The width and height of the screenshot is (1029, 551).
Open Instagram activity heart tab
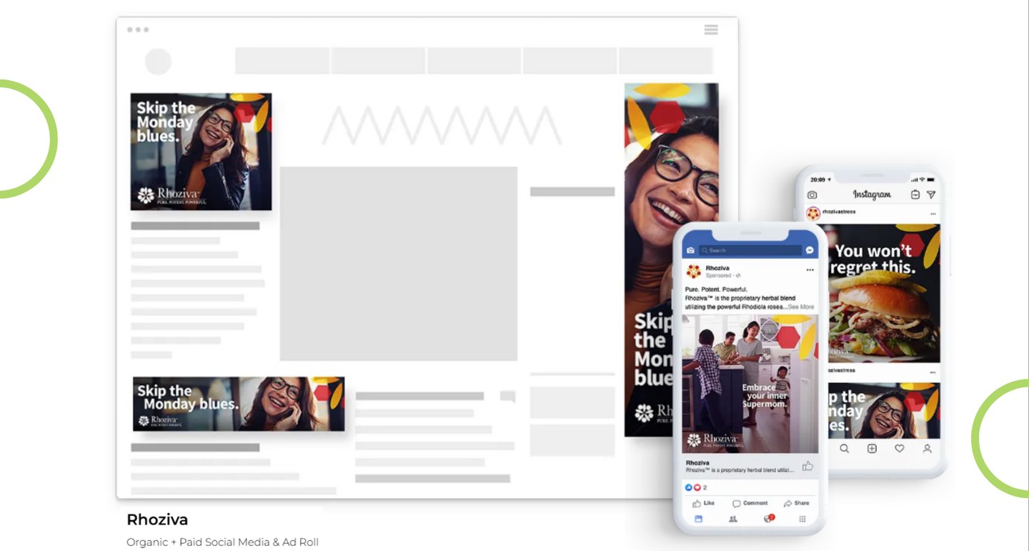(900, 449)
